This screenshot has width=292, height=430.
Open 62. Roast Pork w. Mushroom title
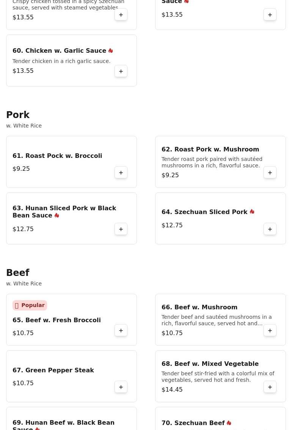tap(210, 150)
